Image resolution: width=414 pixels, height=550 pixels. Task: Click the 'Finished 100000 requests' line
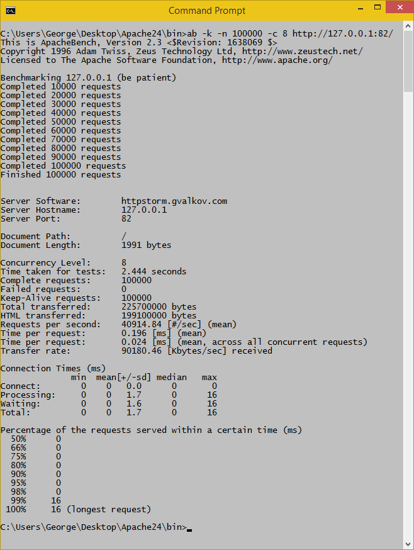tap(60, 175)
